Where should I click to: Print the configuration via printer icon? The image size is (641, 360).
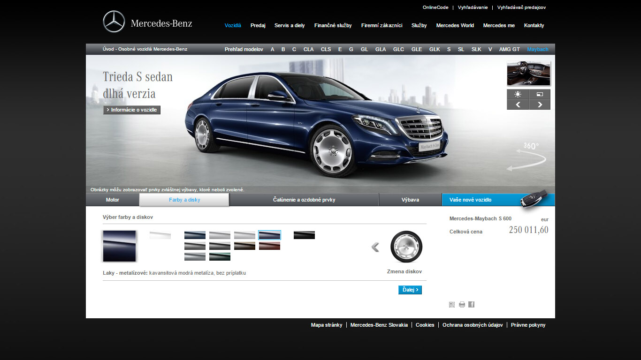462,304
